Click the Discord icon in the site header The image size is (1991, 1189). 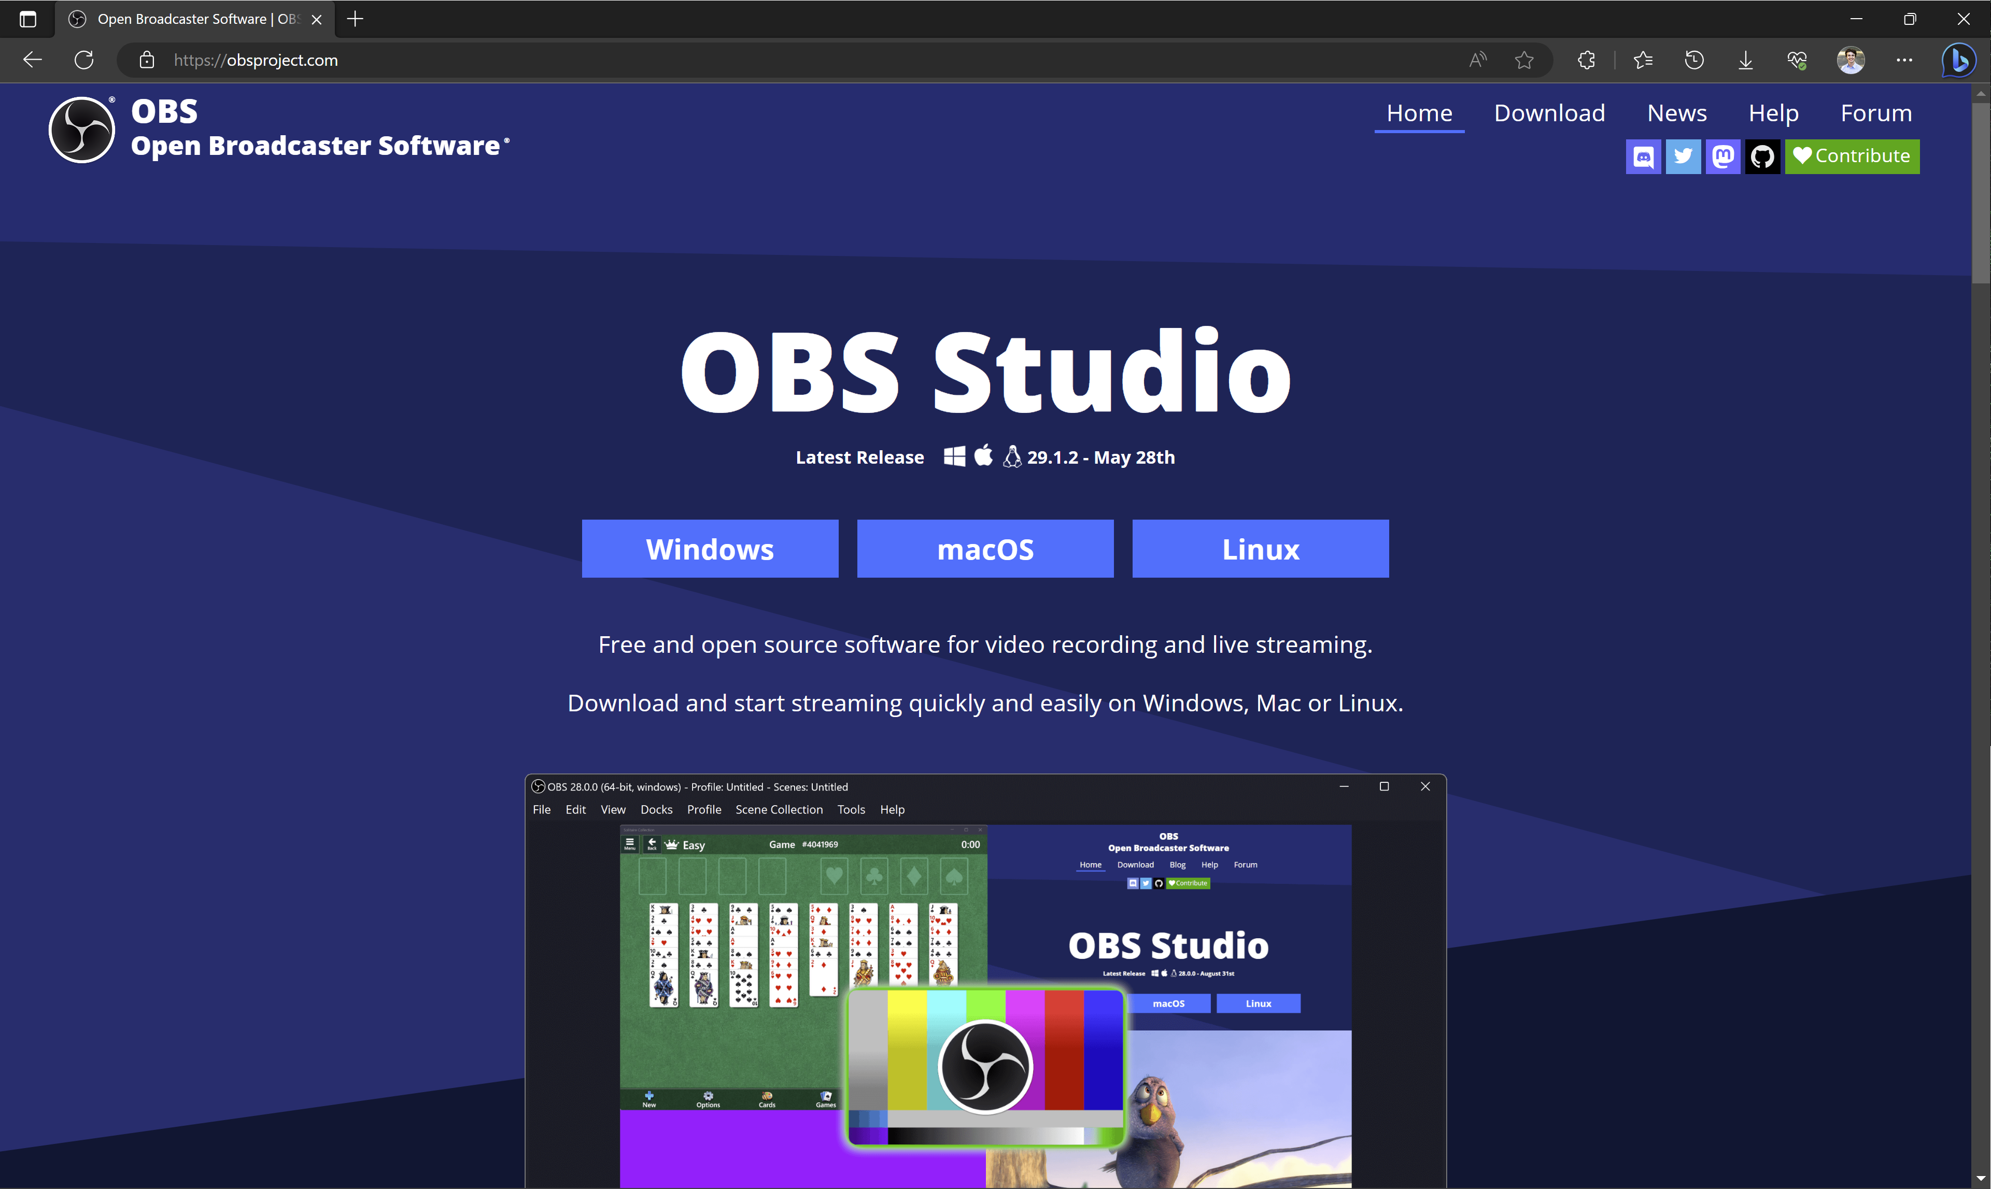tap(1642, 156)
